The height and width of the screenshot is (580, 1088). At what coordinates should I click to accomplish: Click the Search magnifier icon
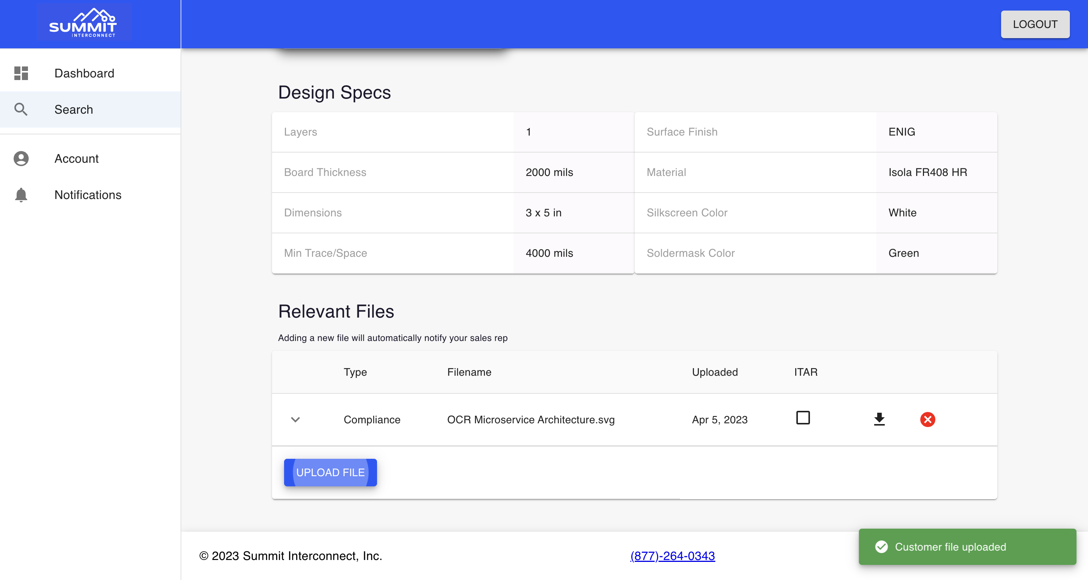[x=21, y=110]
